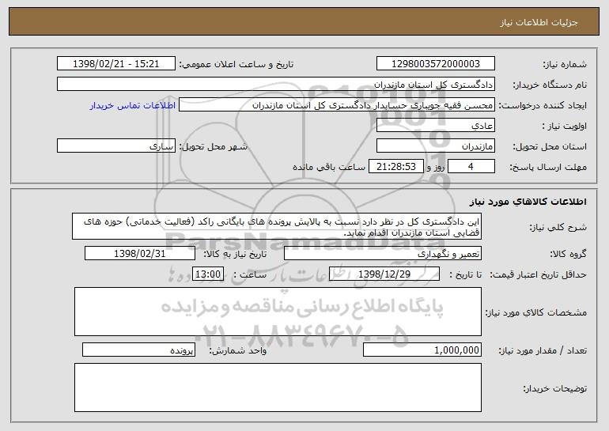Click the شهر محل تحویل label
The height and width of the screenshot is (431, 609).
click(213, 146)
